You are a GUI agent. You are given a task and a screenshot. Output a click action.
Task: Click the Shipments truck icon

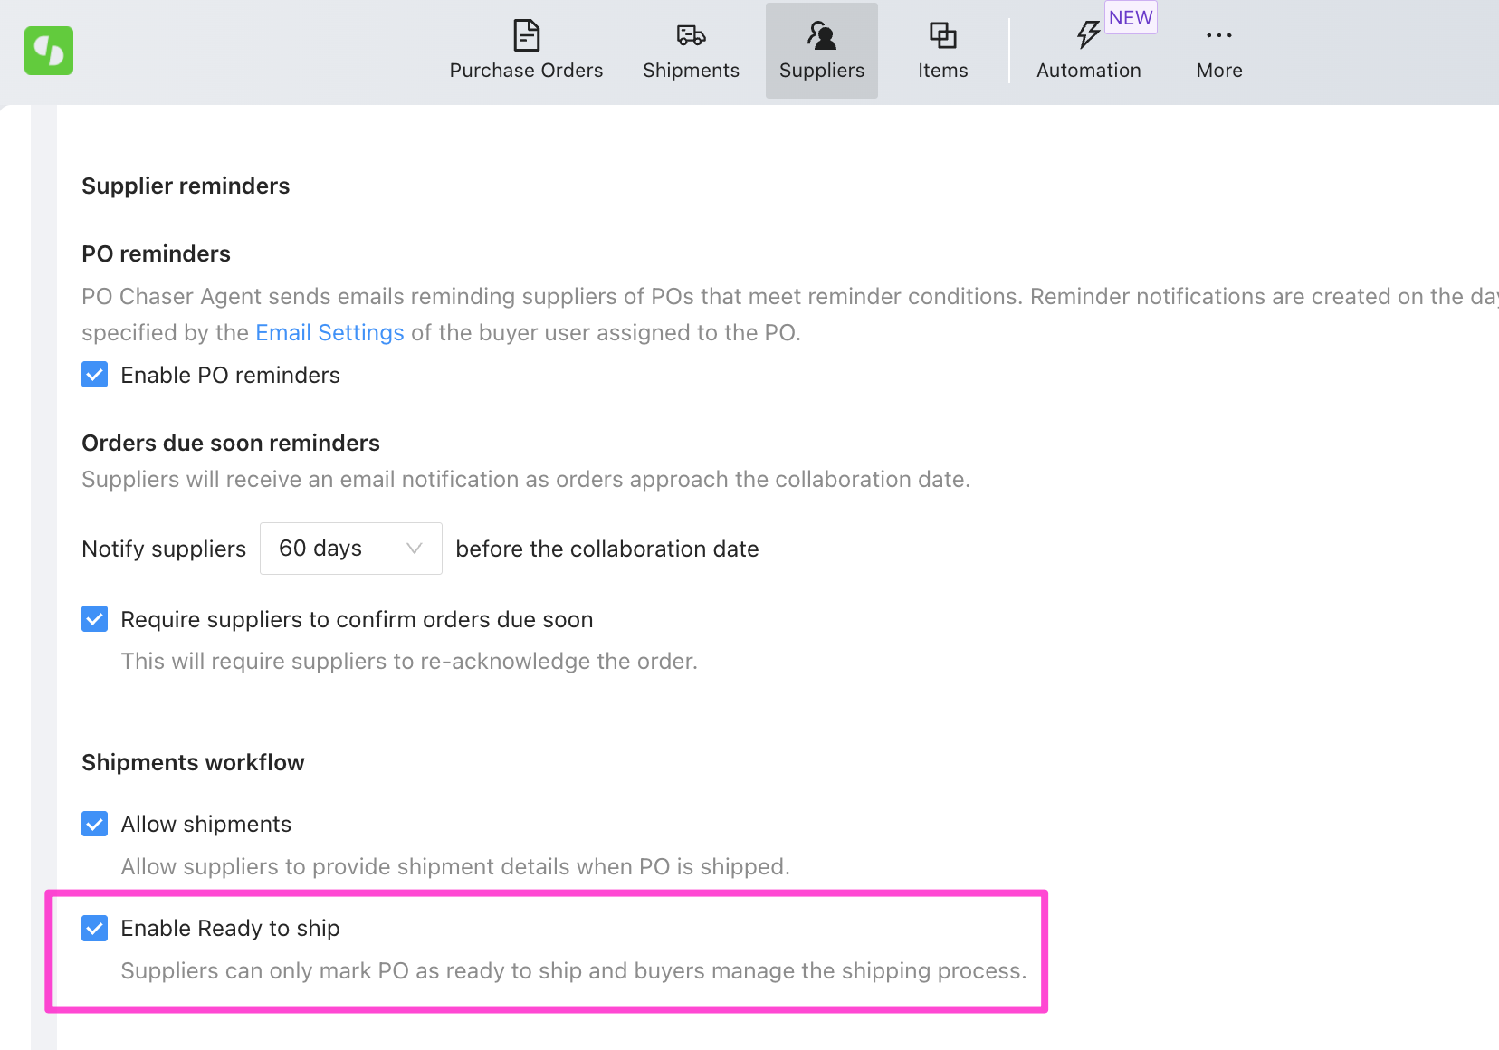691,35
